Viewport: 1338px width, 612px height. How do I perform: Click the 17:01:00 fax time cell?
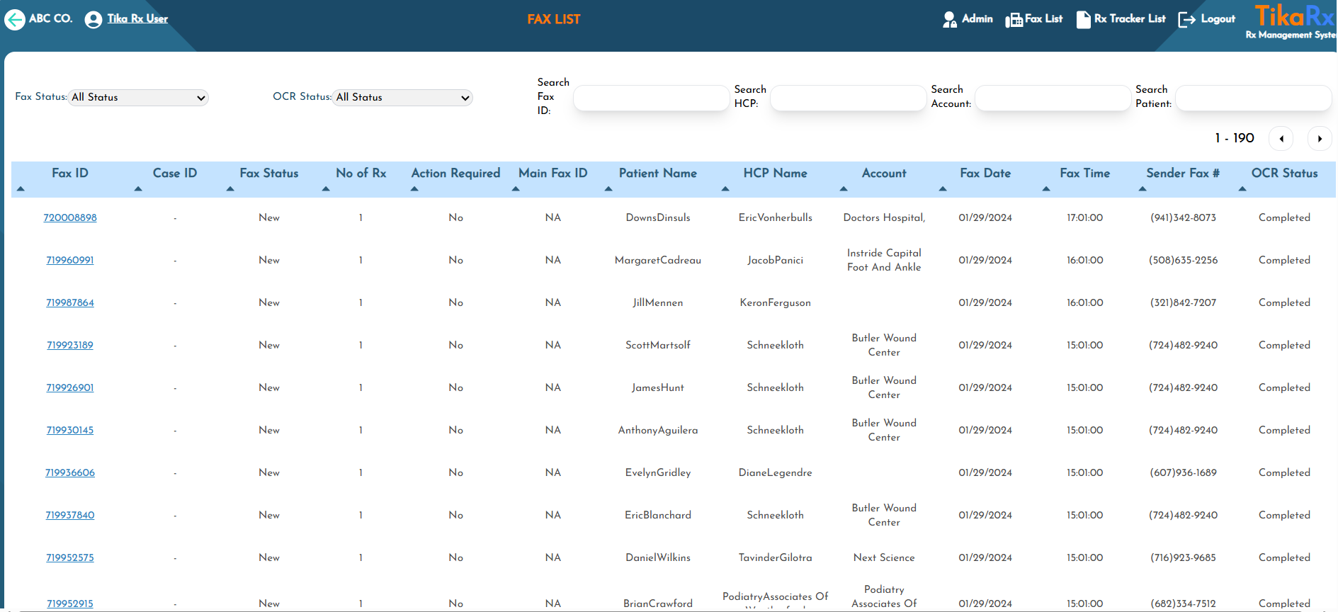pyautogui.click(x=1085, y=217)
